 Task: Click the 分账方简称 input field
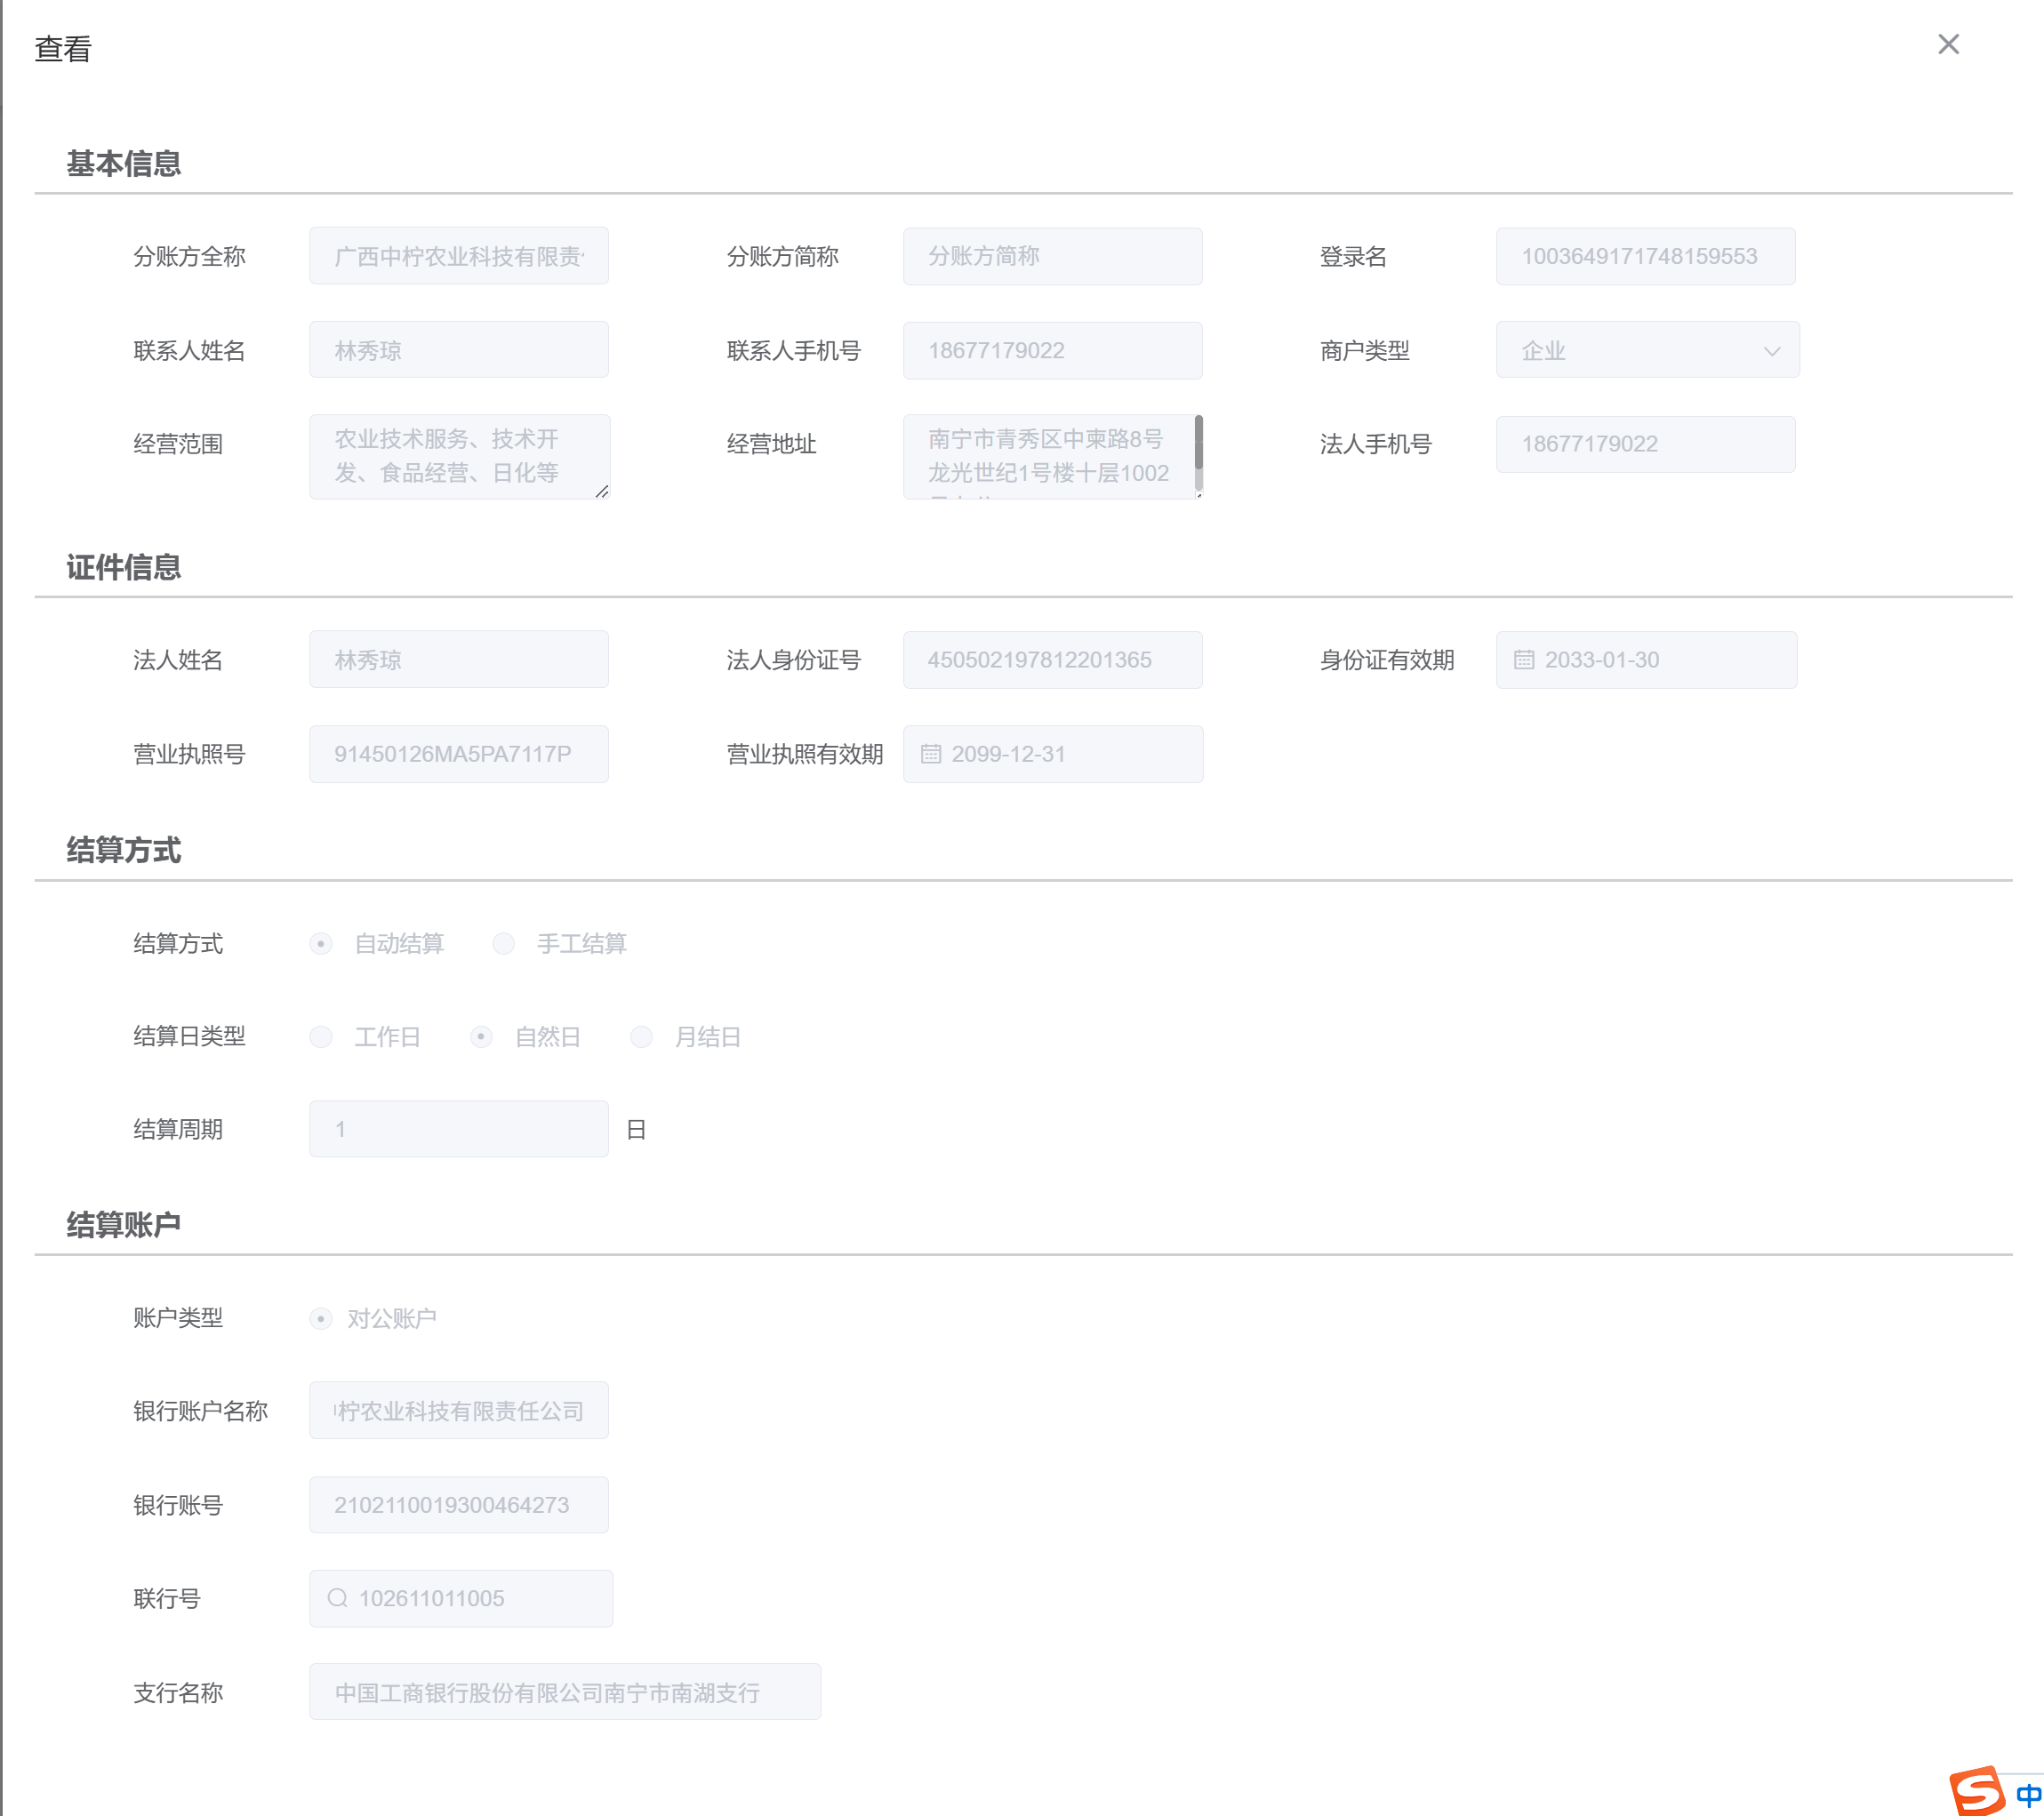click(x=1052, y=256)
